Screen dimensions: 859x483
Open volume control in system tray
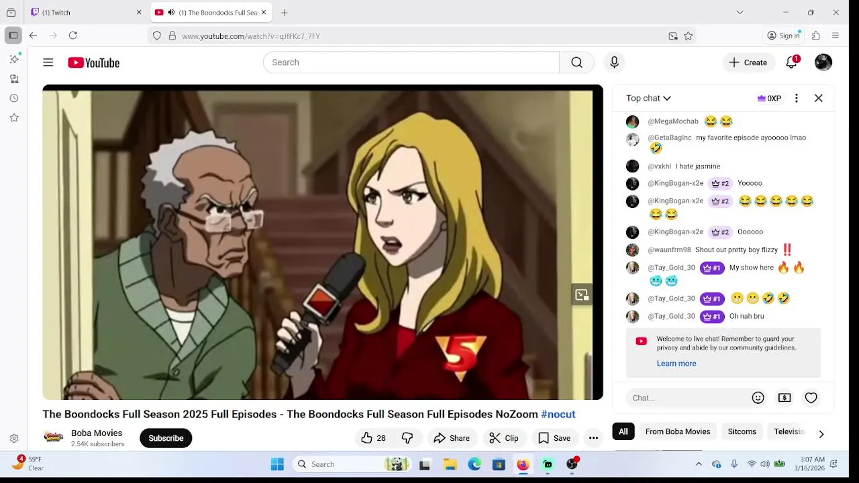765,464
